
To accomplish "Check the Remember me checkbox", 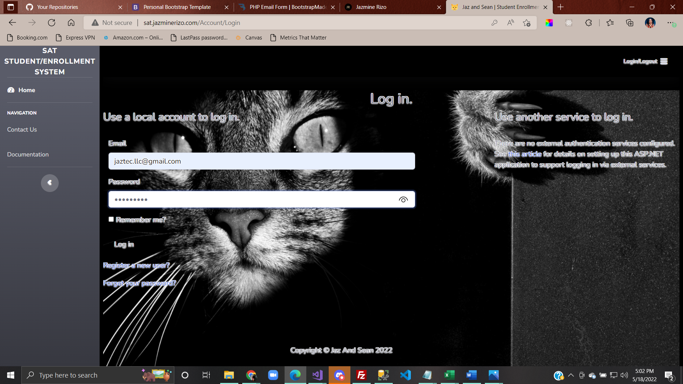I will click(111, 219).
